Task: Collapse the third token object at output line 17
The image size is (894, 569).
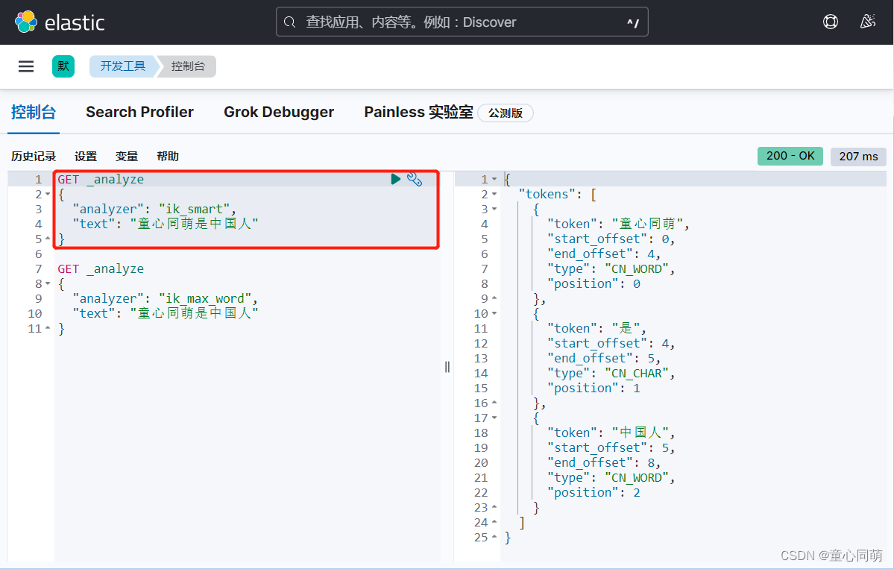Action: 494,418
